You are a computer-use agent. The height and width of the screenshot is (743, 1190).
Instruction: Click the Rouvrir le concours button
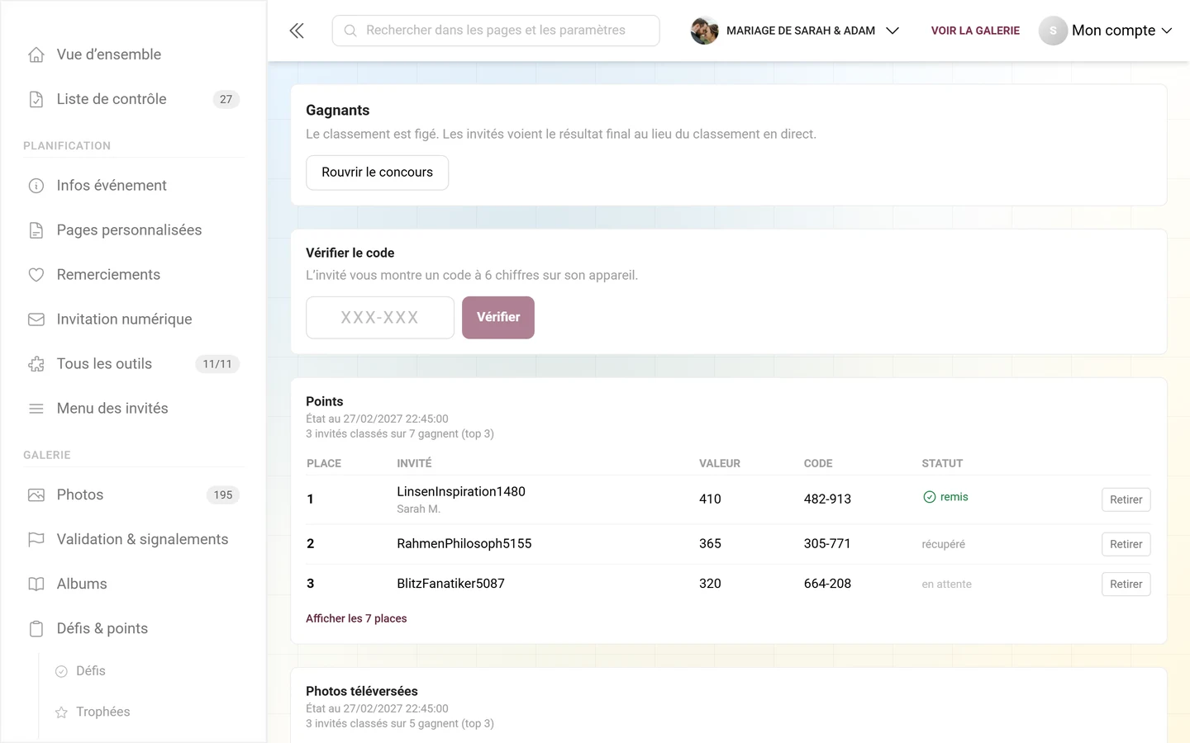pos(377,173)
